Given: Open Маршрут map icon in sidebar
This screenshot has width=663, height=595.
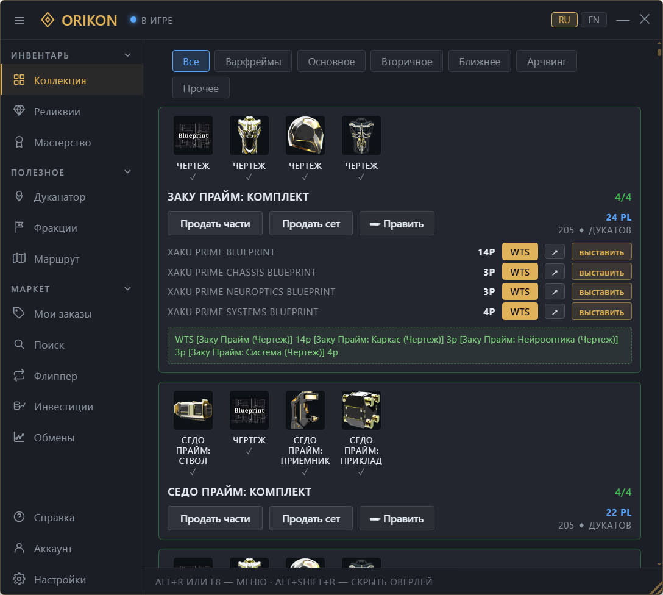Looking at the screenshot, I should pos(19,258).
